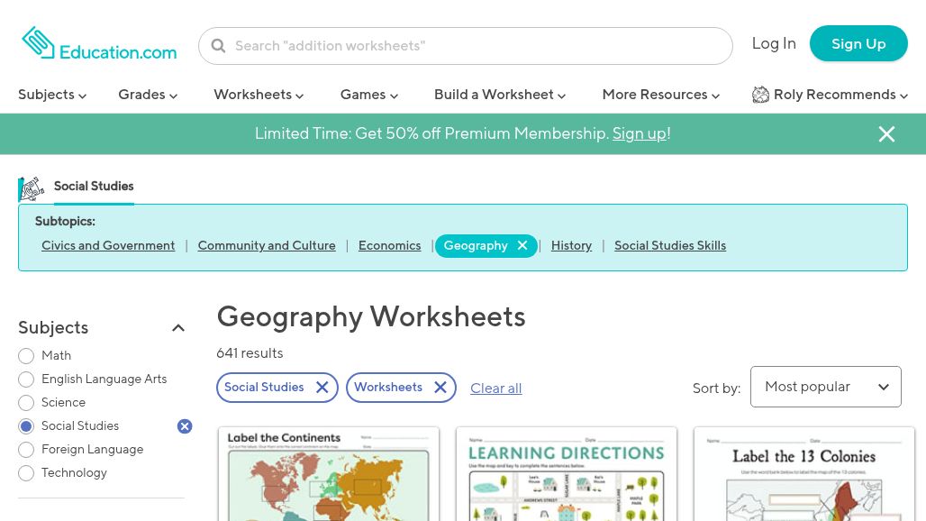Remove the Social Studies filter chip
The image size is (926, 521).
322,387
